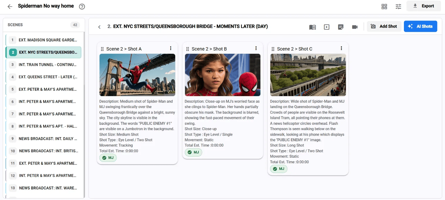This screenshot has width=445, height=200.
Task: Select scene 4 EXT. QUEENS STREET - LATER
Action: (43, 77)
